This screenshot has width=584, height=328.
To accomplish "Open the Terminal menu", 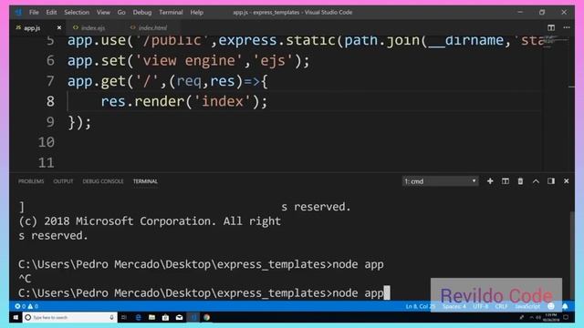I will [x=171, y=12].
